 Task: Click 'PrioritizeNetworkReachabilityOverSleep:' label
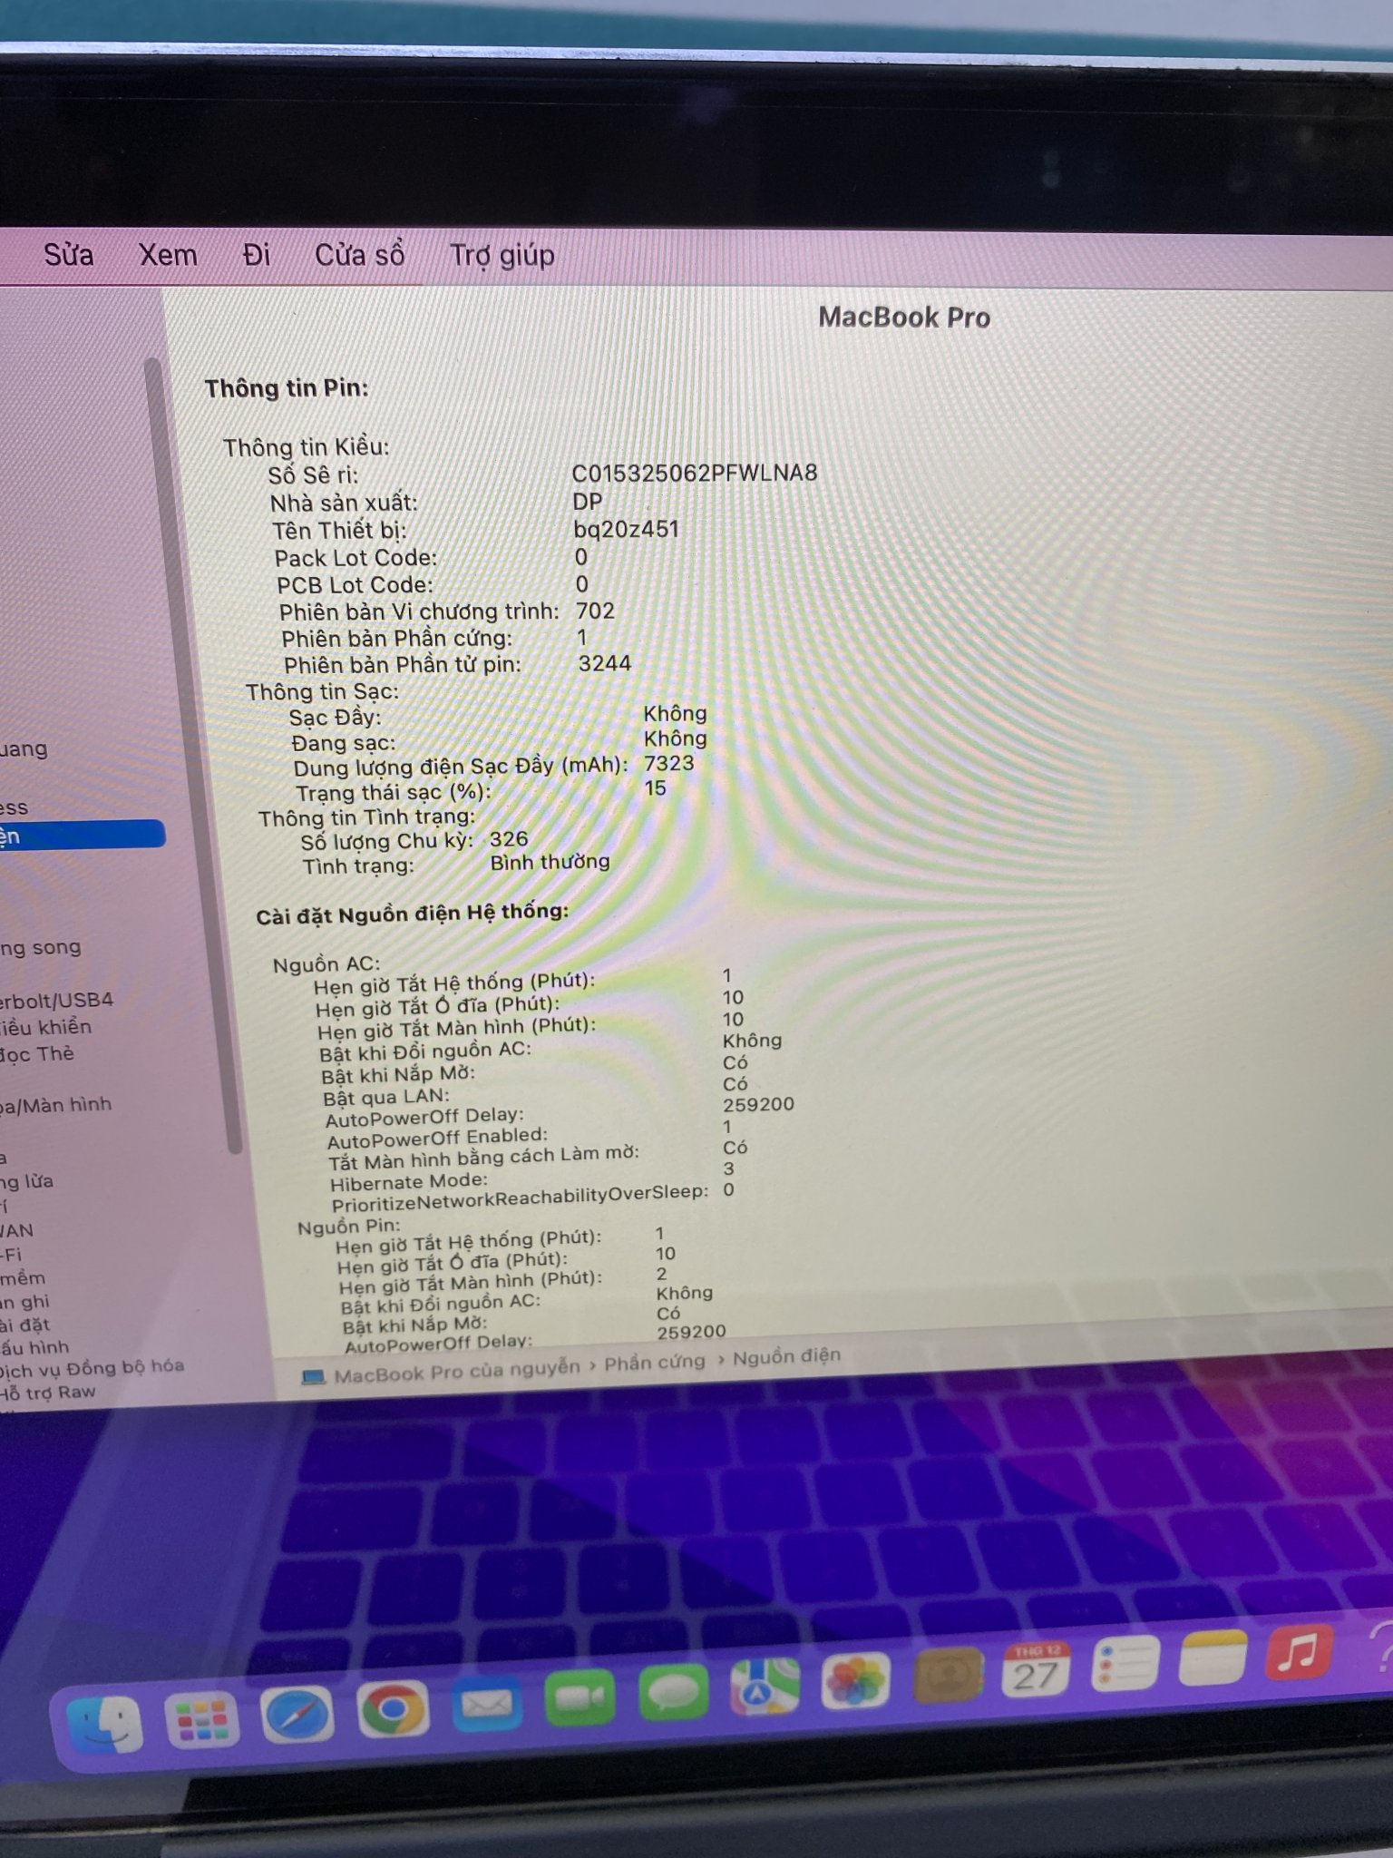pyautogui.click(x=520, y=1199)
